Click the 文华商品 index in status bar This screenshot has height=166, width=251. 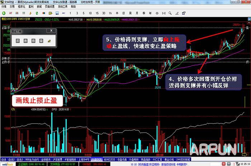coord(63,164)
